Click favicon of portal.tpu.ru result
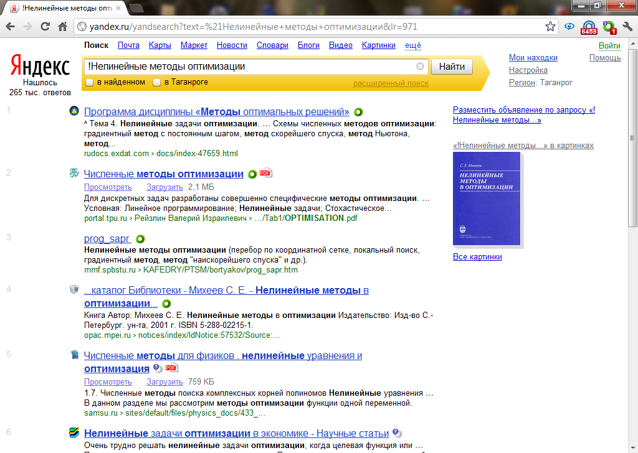This screenshot has height=453, width=638. point(74,173)
